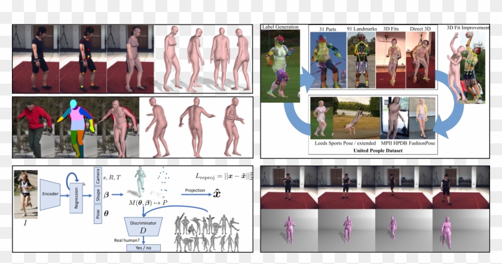Open the handstand photo in dataset row
Image resolution: width=502 pixels, height=264 pixels.
pyautogui.click(x=357, y=118)
